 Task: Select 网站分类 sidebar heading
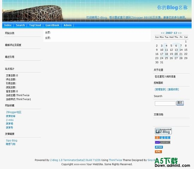click(10, 33)
